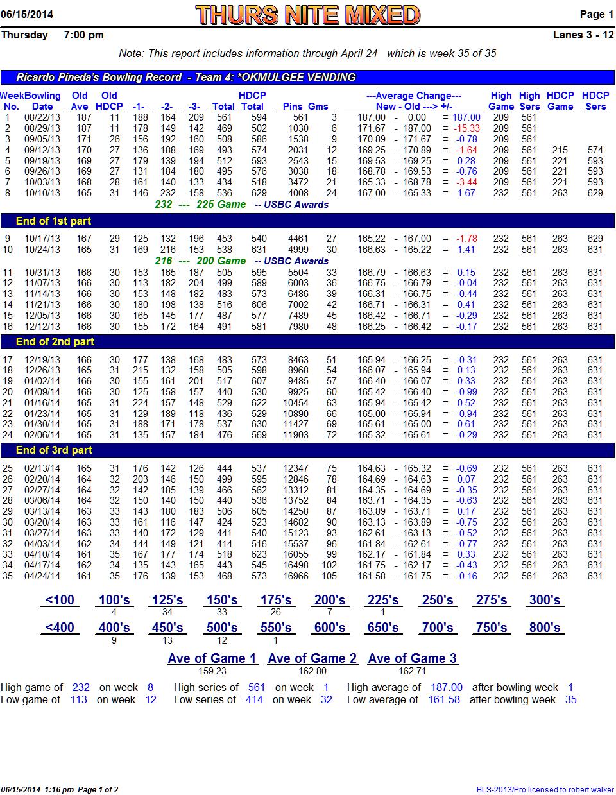This screenshot has height=795, width=616.
Task: Select the date 04/24/14 final week row
Action: tap(42, 576)
